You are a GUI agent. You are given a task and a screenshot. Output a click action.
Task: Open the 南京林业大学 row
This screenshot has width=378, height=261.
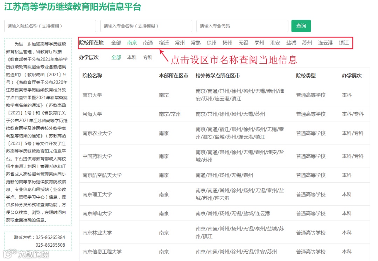click(x=224, y=233)
